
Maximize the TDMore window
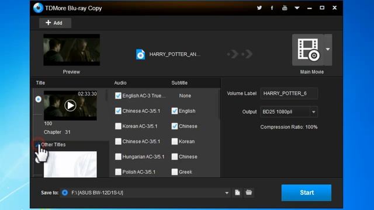click(x=322, y=8)
